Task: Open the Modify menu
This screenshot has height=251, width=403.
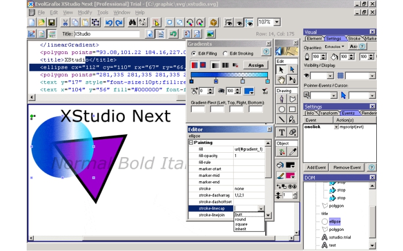Action: coord(85,13)
